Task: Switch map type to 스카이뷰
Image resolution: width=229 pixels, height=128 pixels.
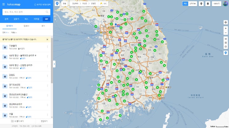Action: (x=193, y=4)
